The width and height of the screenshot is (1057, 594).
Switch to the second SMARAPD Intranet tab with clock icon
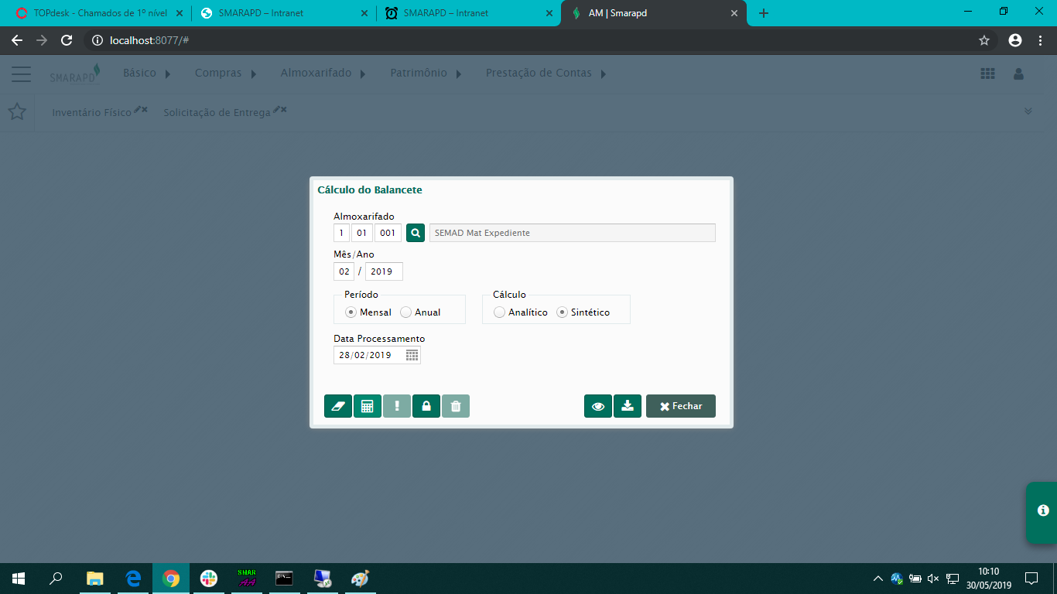[468, 13]
